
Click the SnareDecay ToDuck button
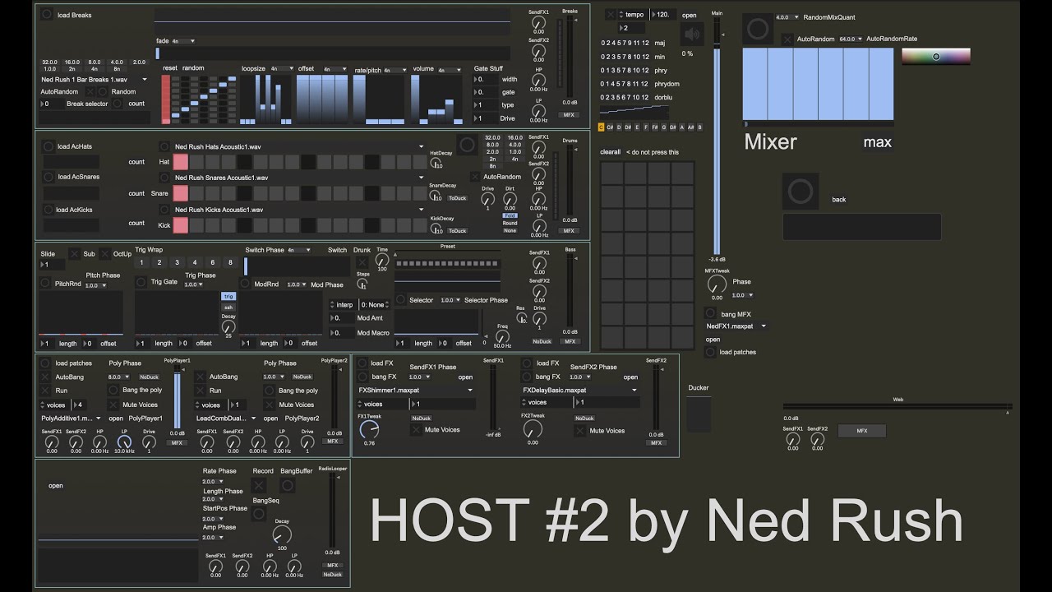click(457, 198)
